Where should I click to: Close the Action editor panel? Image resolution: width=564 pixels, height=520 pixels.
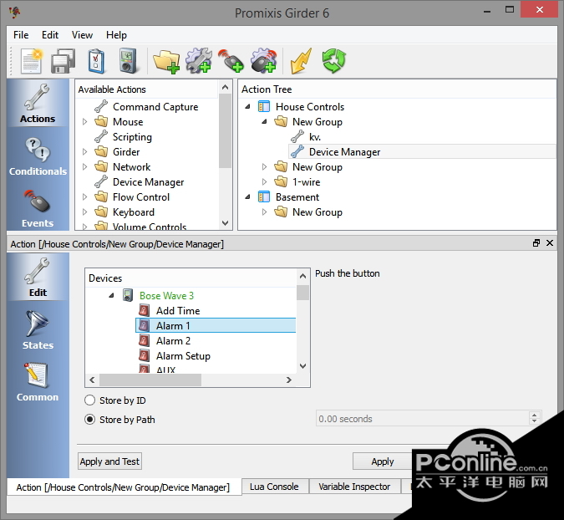550,243
